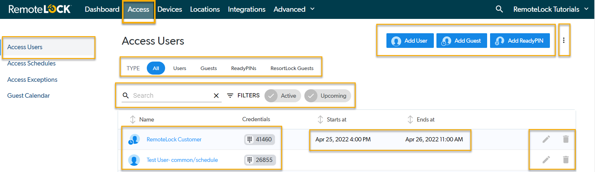Sort by Name column arrows
Screen dimensions: 595x172
(x=132, y=120)
